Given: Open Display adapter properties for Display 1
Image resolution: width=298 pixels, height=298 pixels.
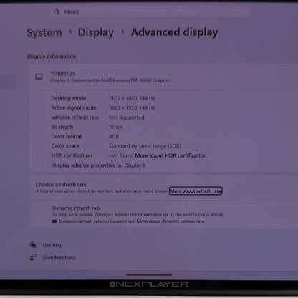Looking at the screenshot, I should pyautogui.click(x=99, y=165).
